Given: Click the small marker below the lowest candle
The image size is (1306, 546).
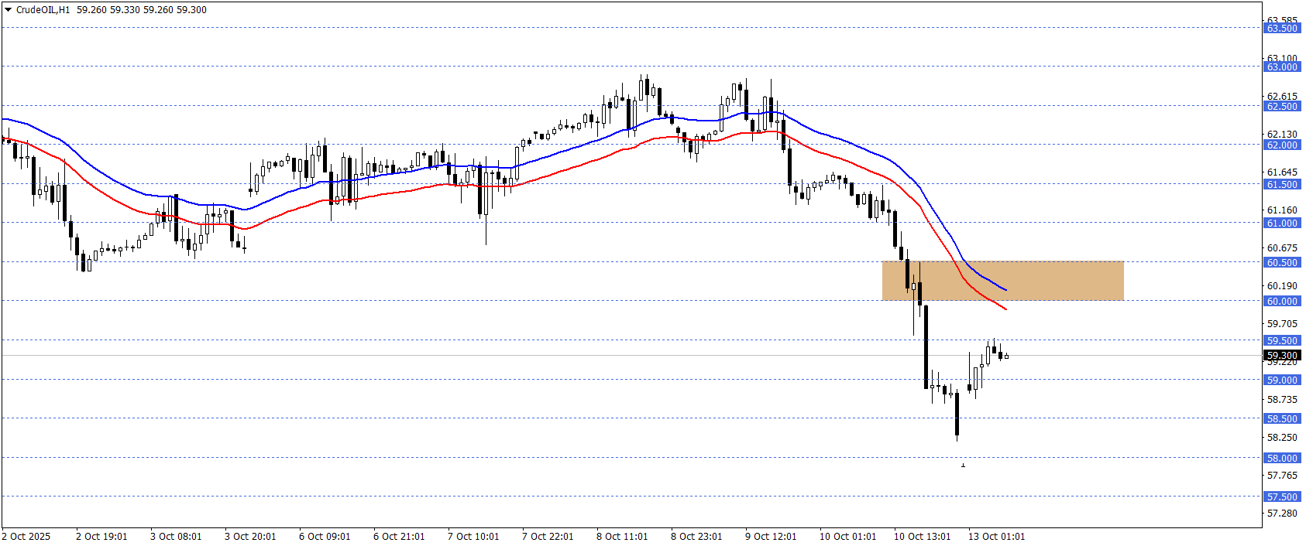Looking at the screenshot, I should click(x=963, y=466).
